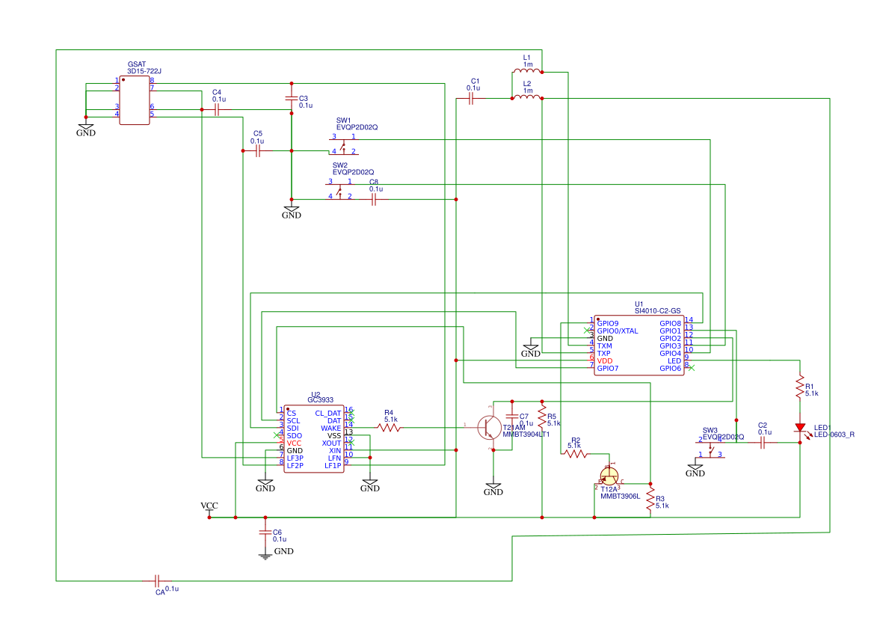Select capacitor C7 symbol
Image resolution: width=874 pixels, height=620 pixels.
click(x=512, y=416)
